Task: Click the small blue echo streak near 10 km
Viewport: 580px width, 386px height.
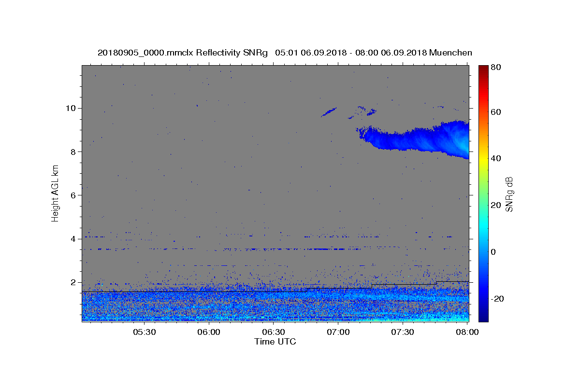Action: click(329, 112)
